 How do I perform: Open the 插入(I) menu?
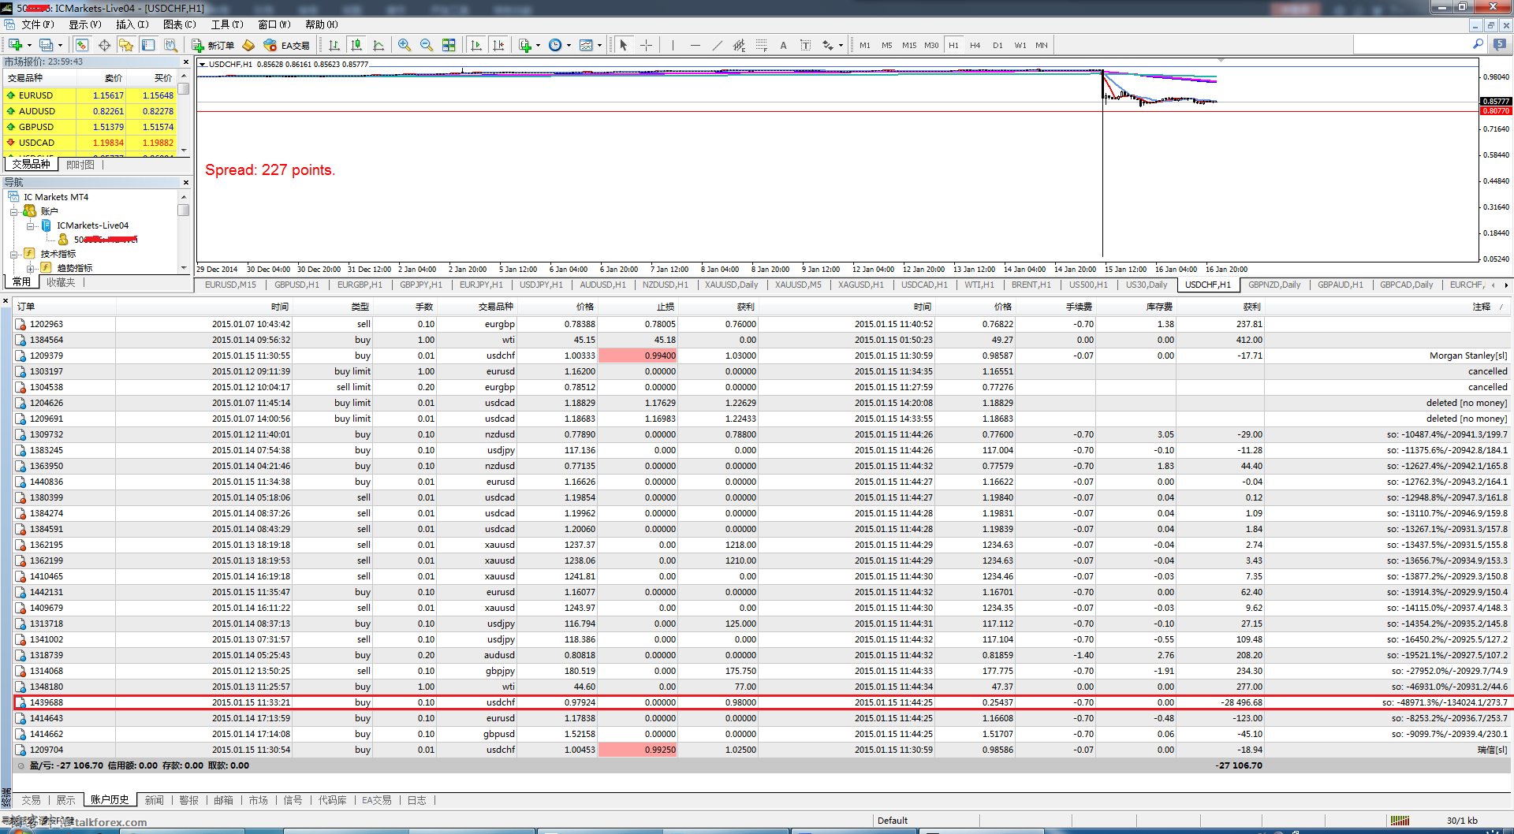point(132,24)
